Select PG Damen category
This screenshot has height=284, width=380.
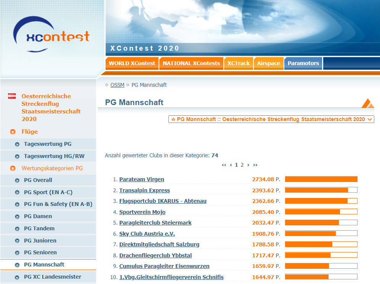tap(38, 216)
